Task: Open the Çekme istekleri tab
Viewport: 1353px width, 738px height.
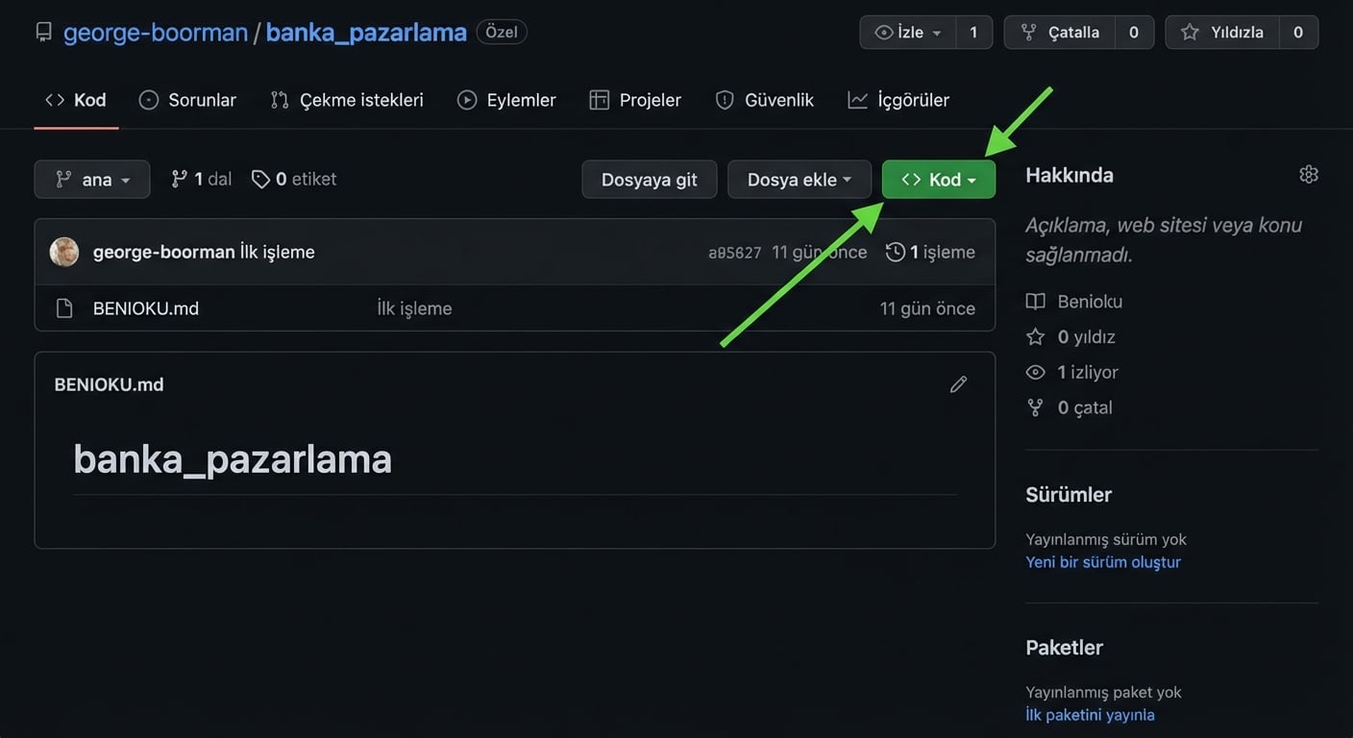Action: point(347,100)
